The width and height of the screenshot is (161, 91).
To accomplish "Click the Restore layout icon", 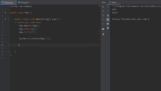I will click(x=103, y=29).
